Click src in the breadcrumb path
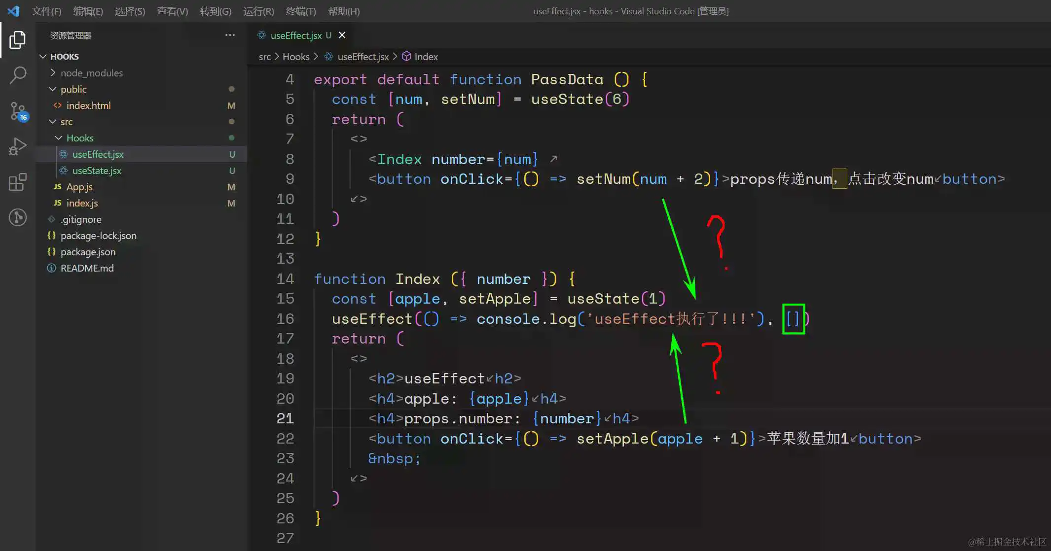 point(265,57)
